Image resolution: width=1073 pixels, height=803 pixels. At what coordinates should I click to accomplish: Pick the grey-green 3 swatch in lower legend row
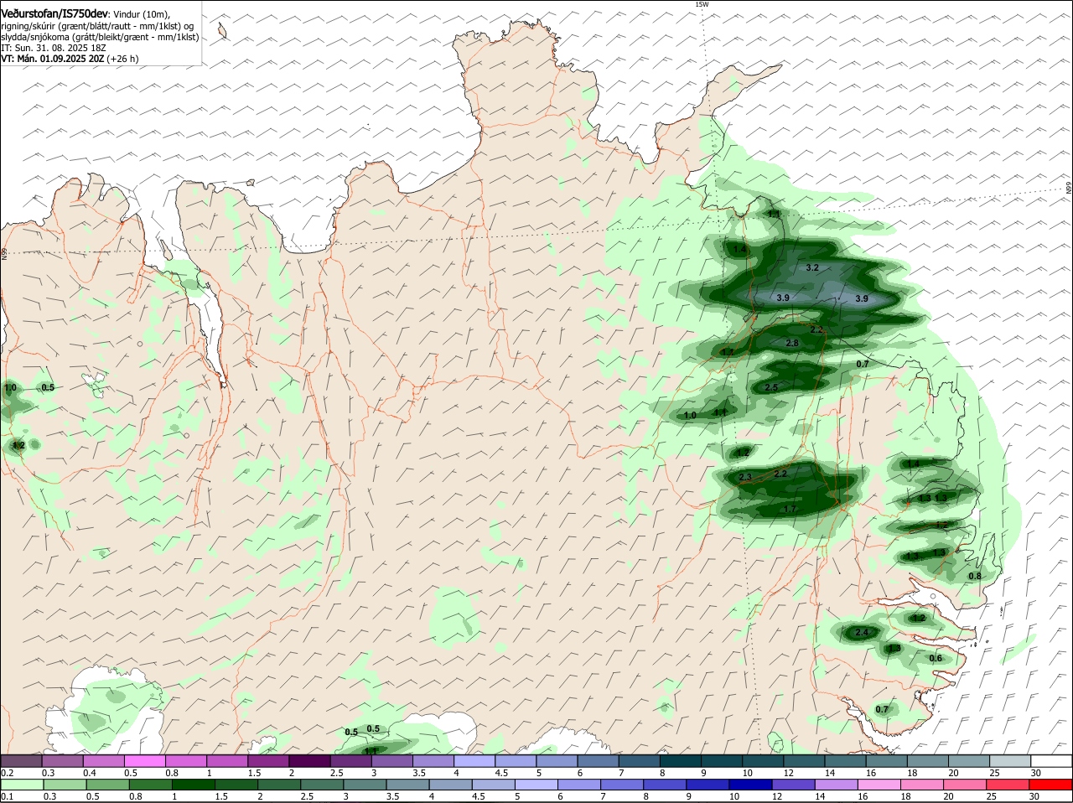(365, 785)
